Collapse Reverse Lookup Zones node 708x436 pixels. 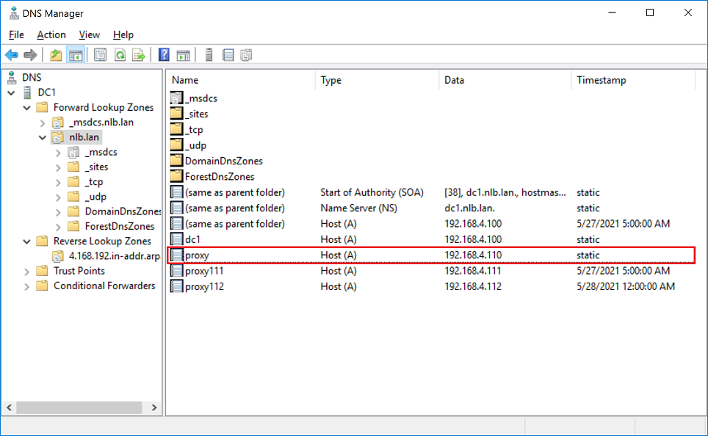pyautogui.click(x=26, y=241)
